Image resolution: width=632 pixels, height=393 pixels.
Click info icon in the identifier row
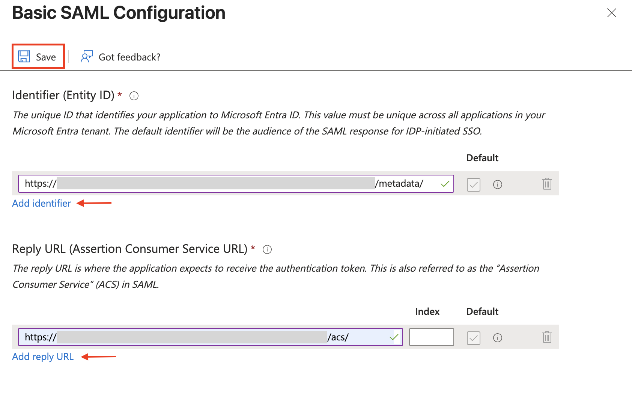(x=498, y=184)
